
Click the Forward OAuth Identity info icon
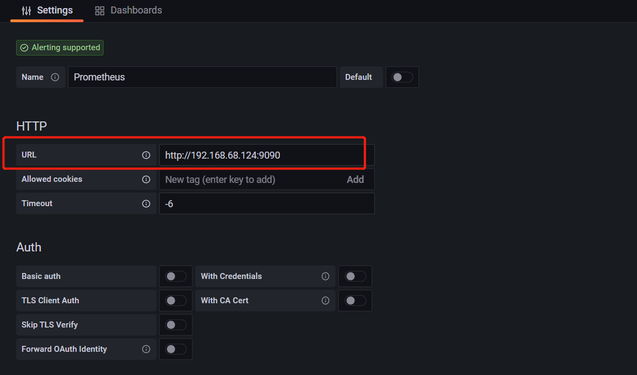coord(146,349)
